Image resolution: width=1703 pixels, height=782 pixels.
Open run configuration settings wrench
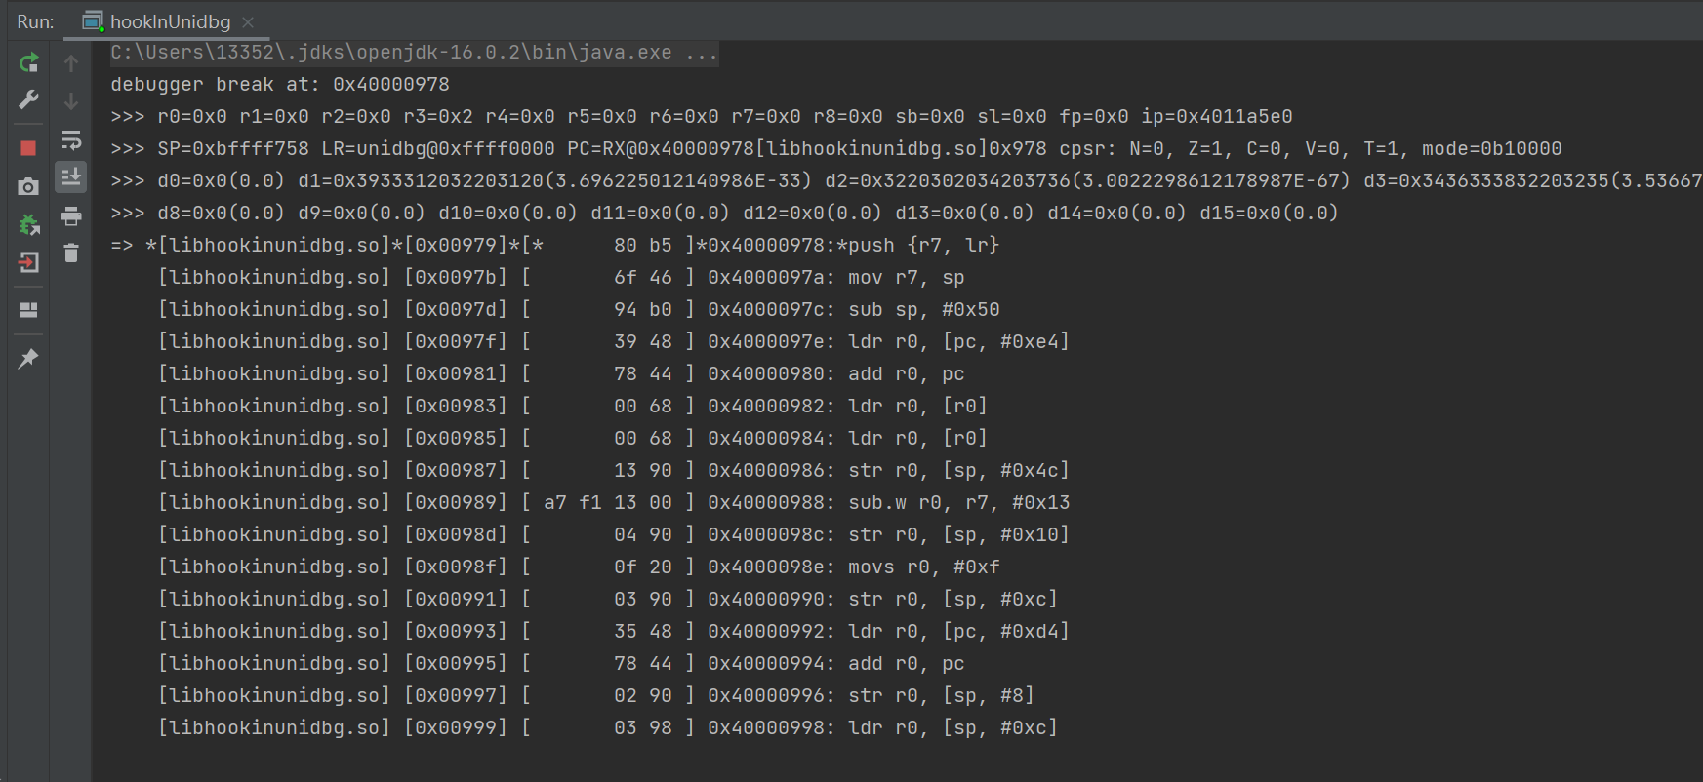(x=28, y=100)
